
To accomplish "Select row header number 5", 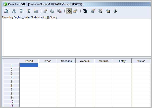I will click(11, 81).
